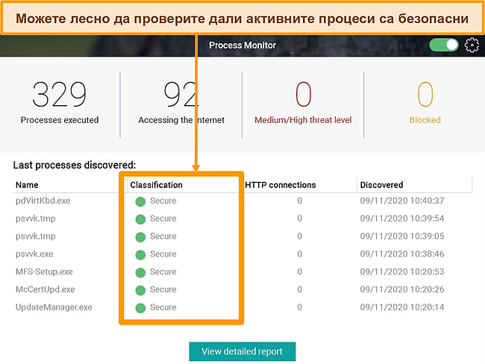This screenshot has width=485, height=364.
Task: Select the pdVirtKbd.exe process name
Action: pos(43,201)
